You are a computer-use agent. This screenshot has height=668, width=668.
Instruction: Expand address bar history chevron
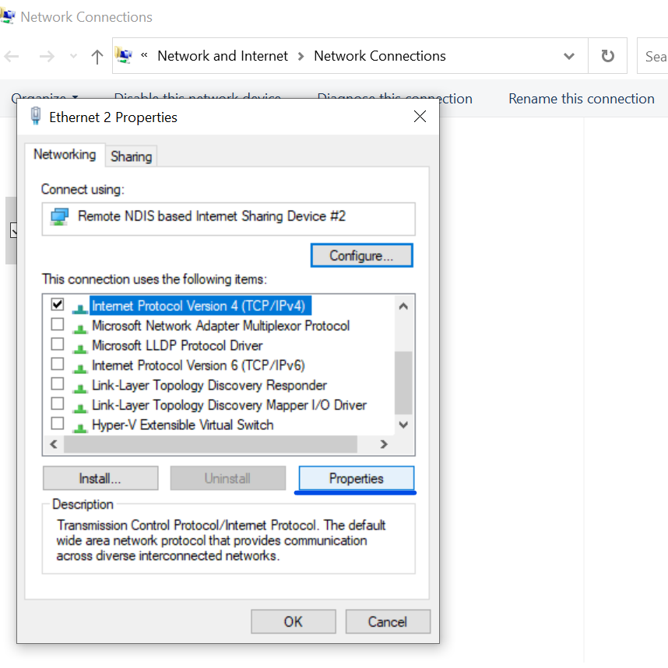568,56
